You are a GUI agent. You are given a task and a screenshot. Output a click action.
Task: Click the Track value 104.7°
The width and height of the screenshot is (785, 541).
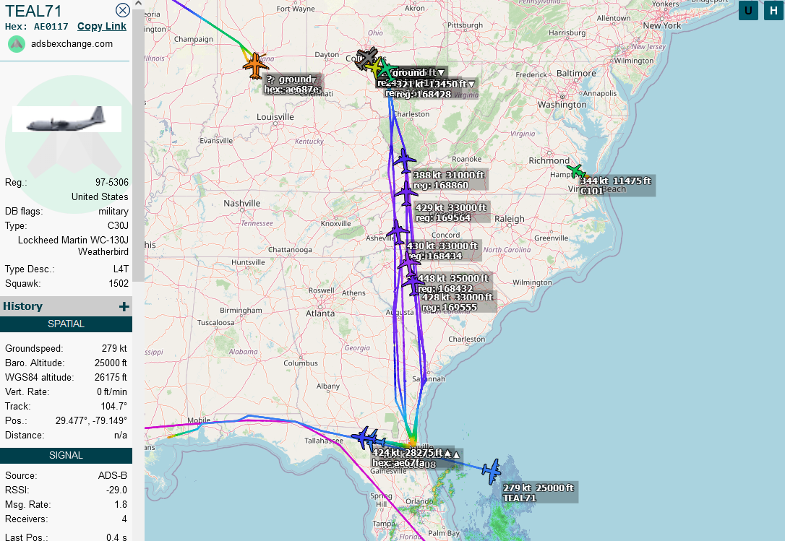pos(113,407)
